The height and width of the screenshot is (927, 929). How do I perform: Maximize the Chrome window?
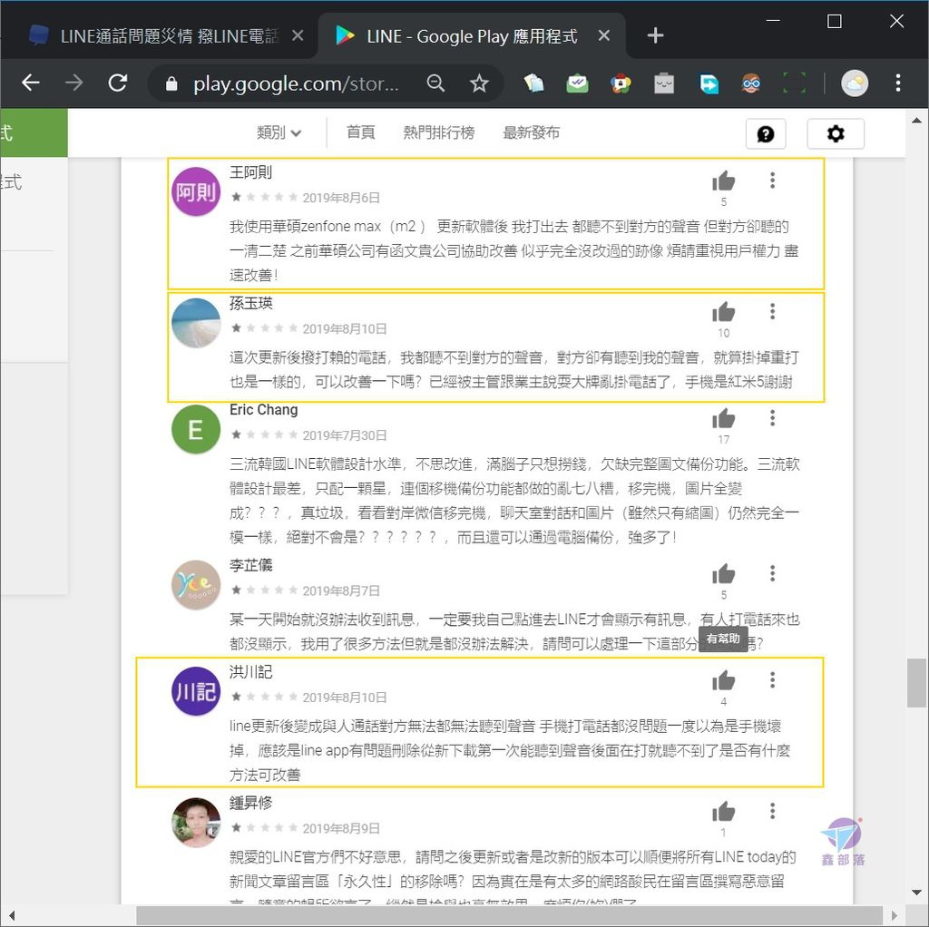click(835, 22)
